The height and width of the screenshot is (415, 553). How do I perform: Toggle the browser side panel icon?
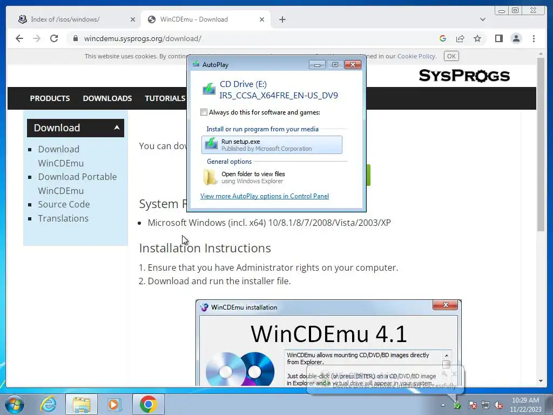[x=498, y=38]
